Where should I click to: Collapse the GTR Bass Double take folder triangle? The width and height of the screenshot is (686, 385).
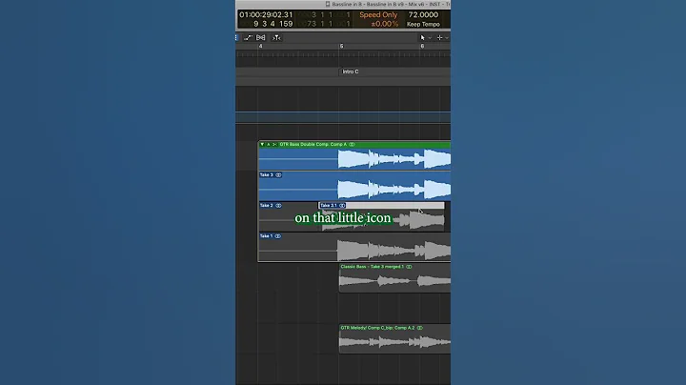(x=262, y=145)
